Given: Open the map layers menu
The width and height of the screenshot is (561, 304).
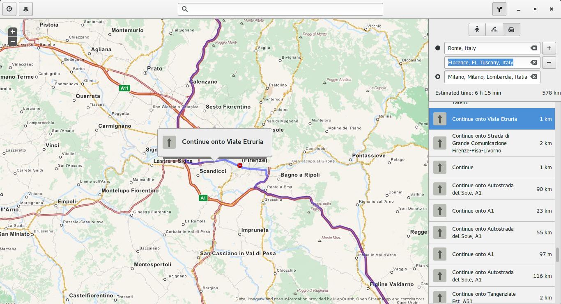Looking at the screenshot, I should pos(26,9).
